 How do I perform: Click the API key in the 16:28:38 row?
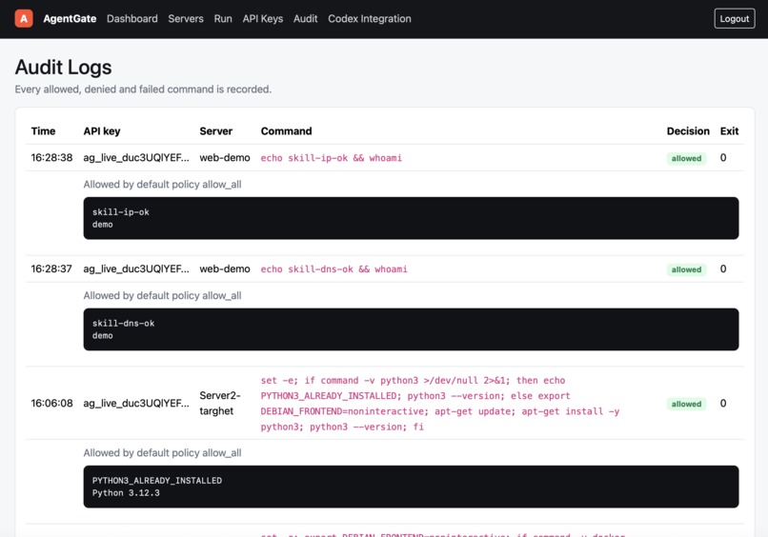(136, 158)
